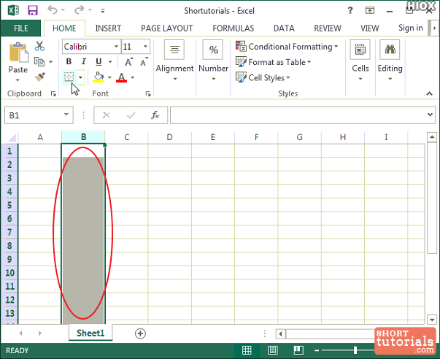
Task: Click the Cancel X in formula bar
Action: (106, 115)
